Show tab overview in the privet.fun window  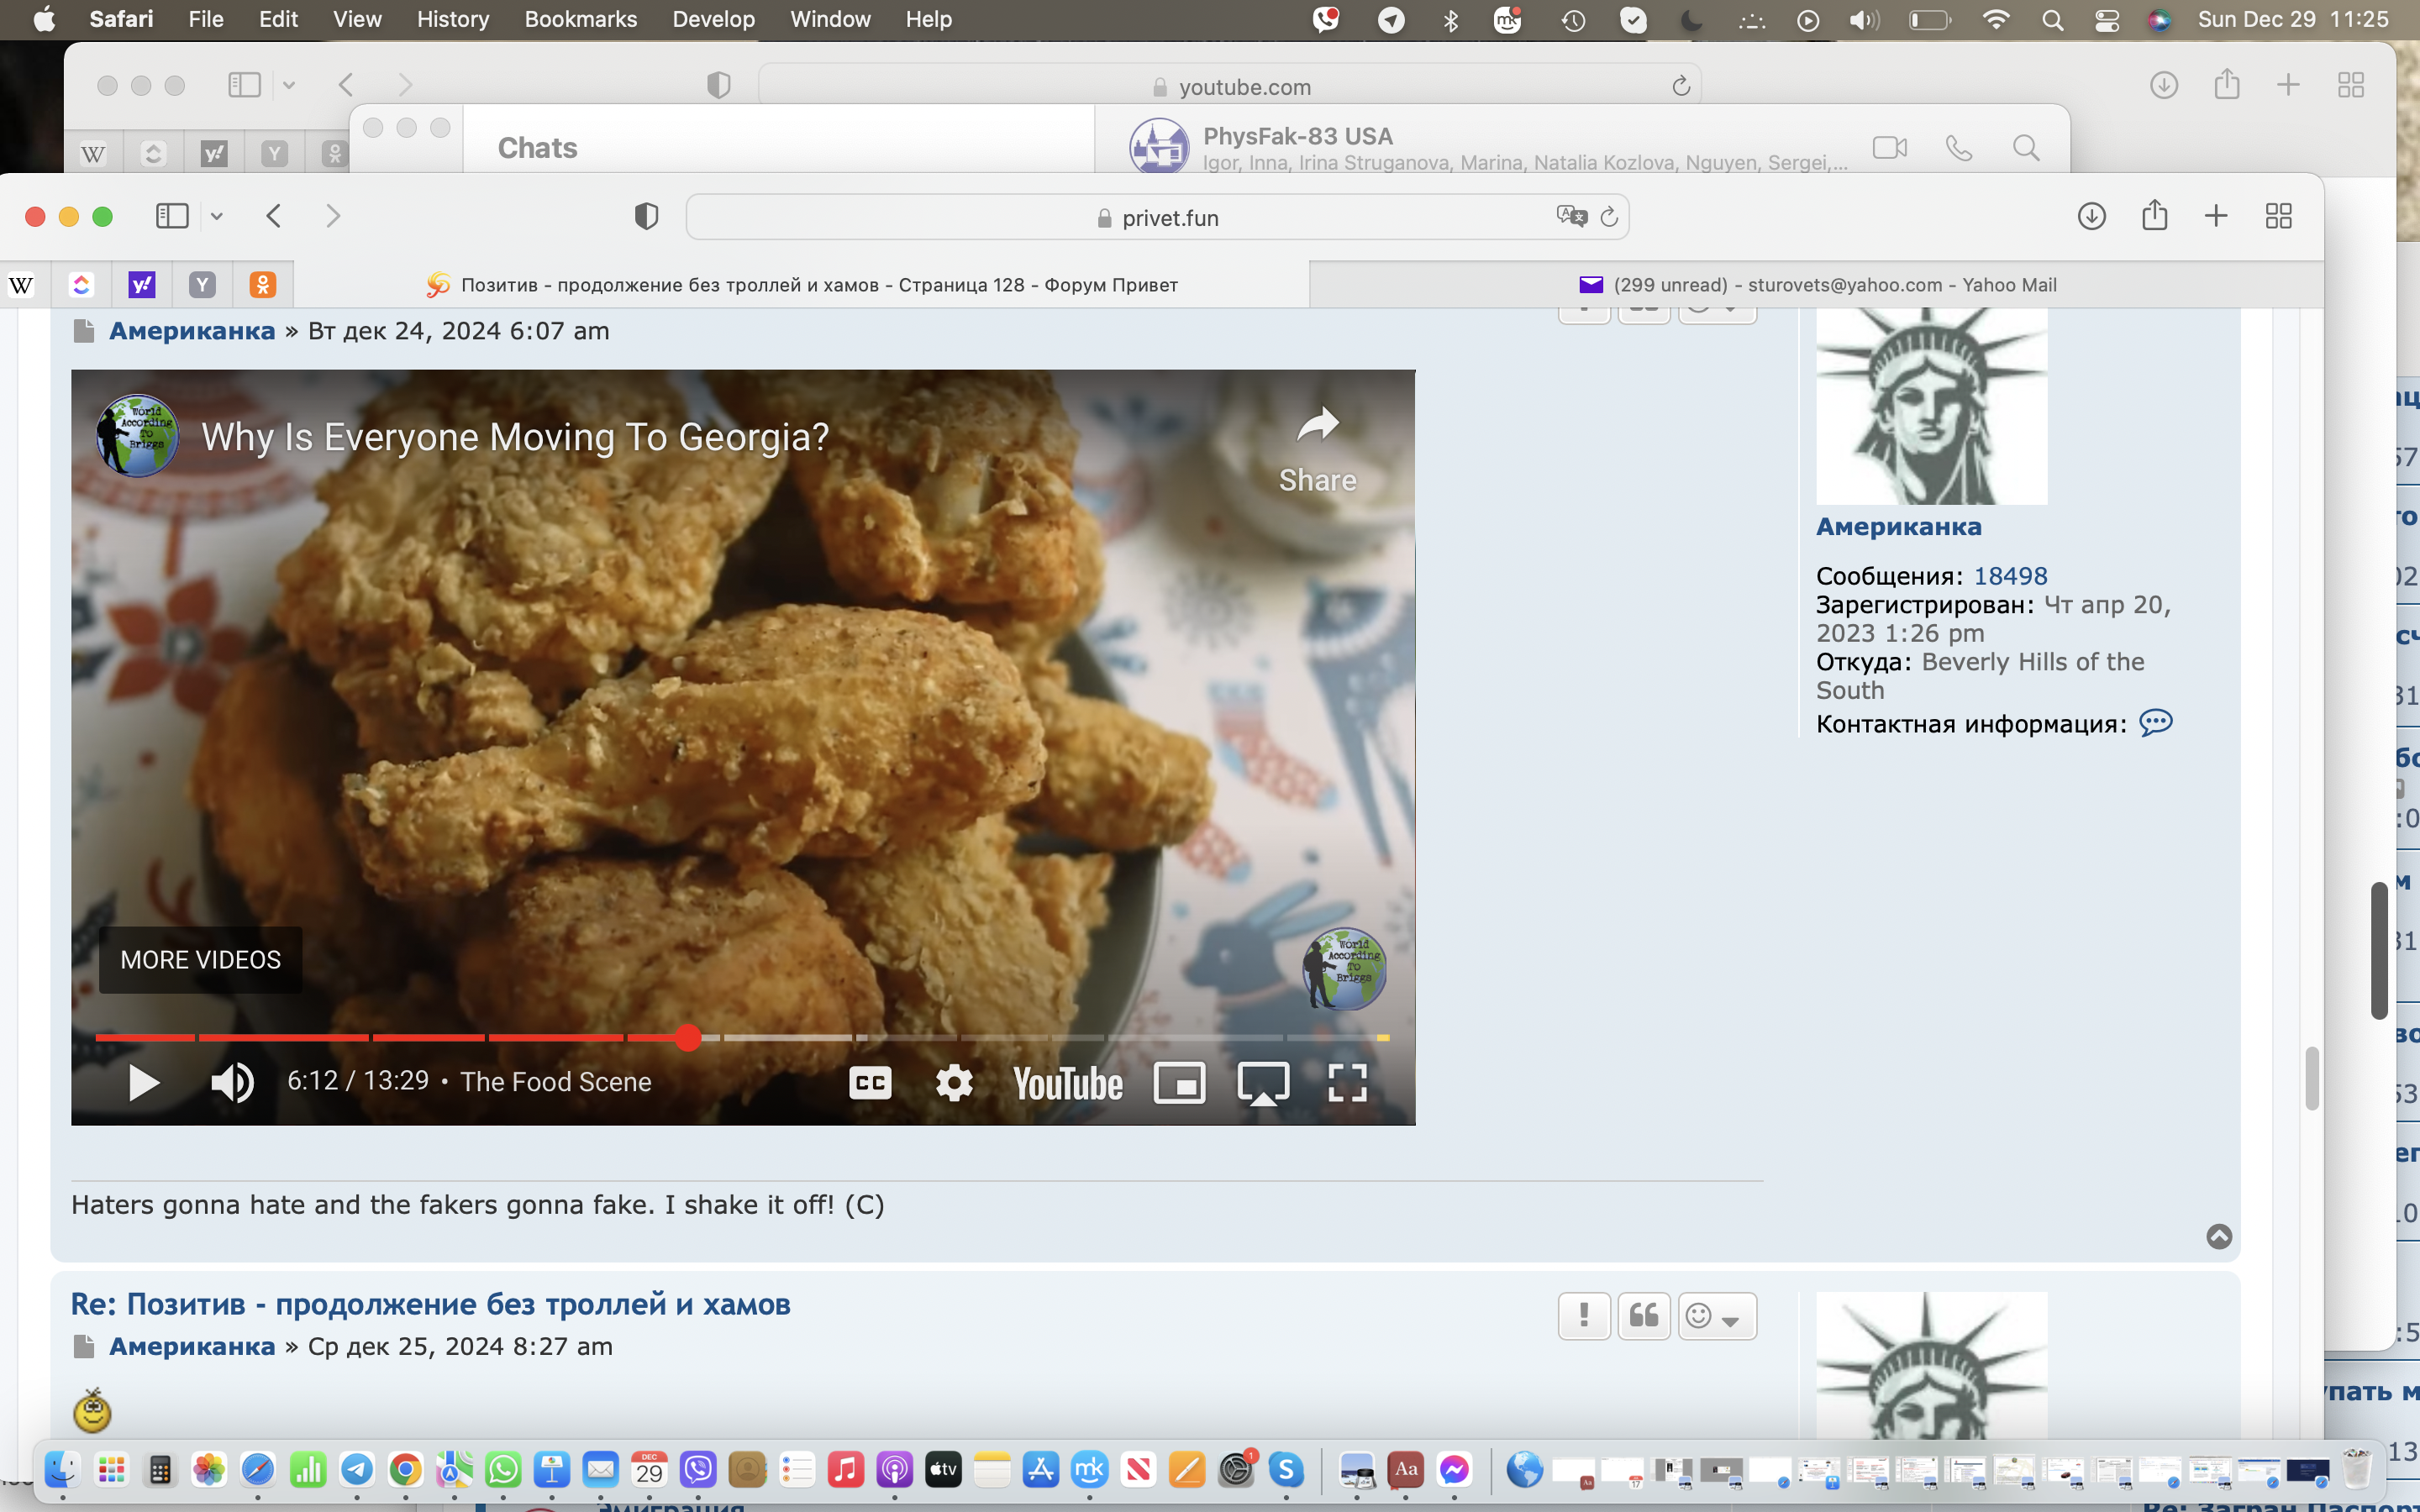pos(2278,216)
